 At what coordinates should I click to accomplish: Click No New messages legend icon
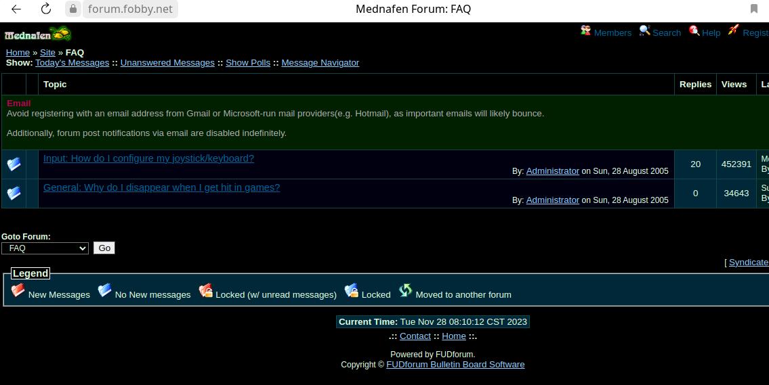pos(104,290)
